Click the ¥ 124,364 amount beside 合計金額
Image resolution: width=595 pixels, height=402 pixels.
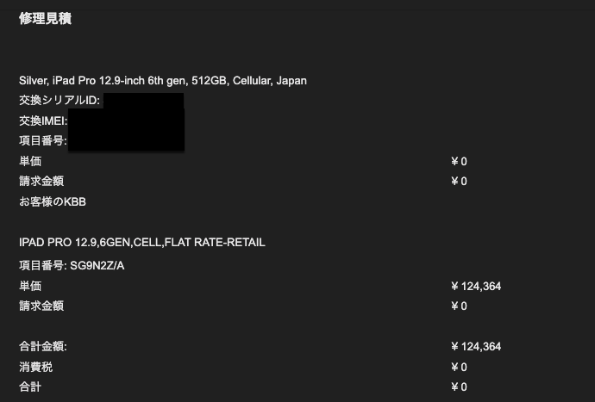pos(475,347)
